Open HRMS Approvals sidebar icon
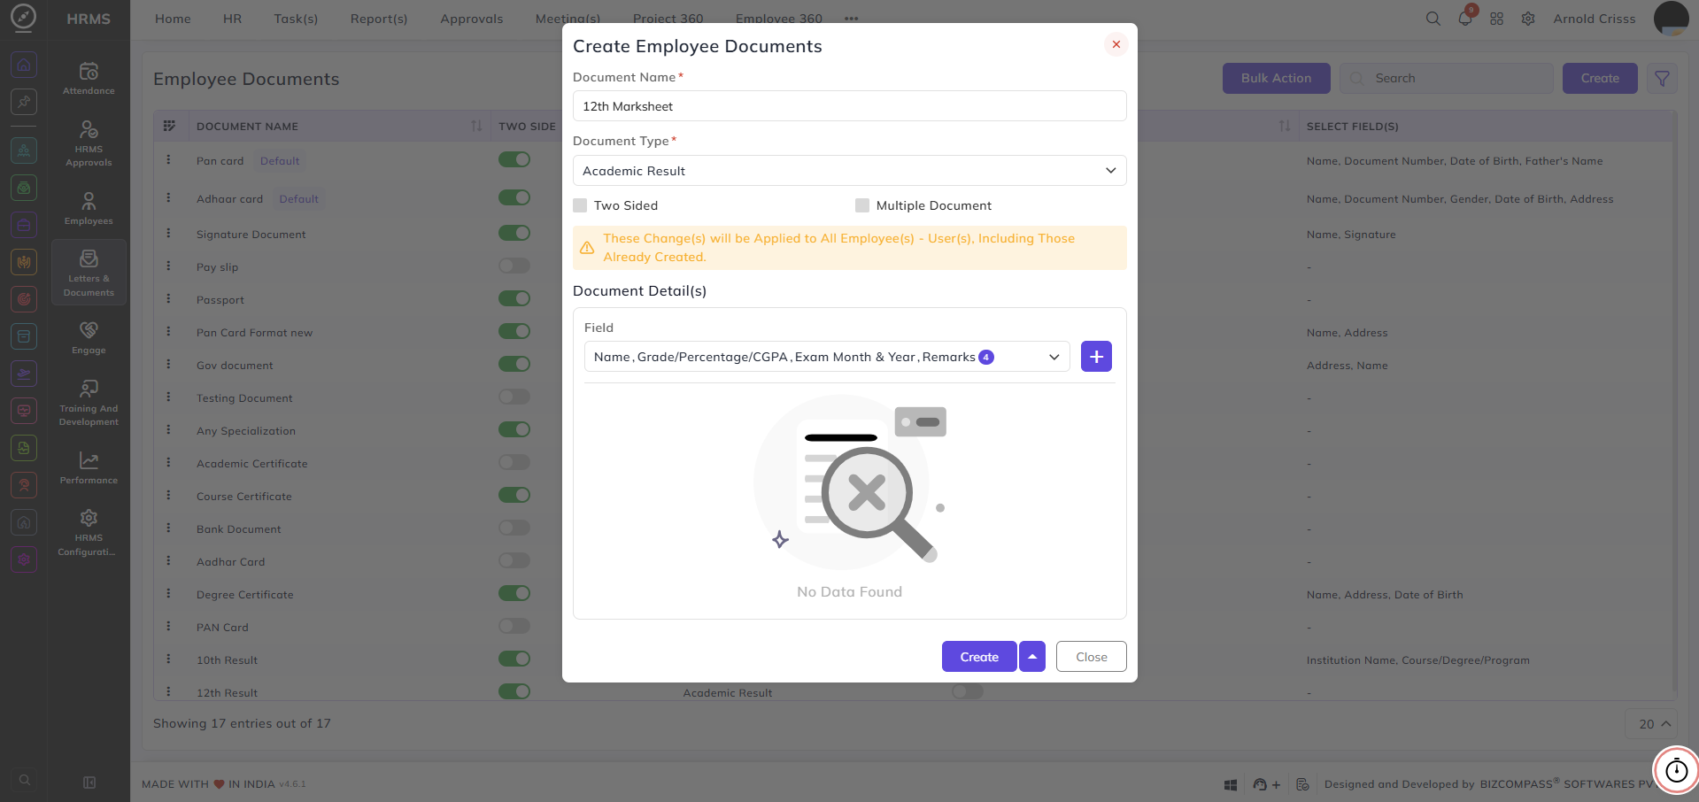 tap(89, 129)
